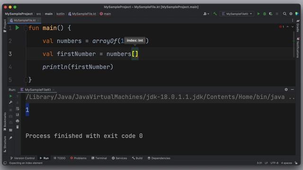This screenshot has width=303, height=170.
Task: Open the code-with-me user icon menu
Action: (206, 14)
